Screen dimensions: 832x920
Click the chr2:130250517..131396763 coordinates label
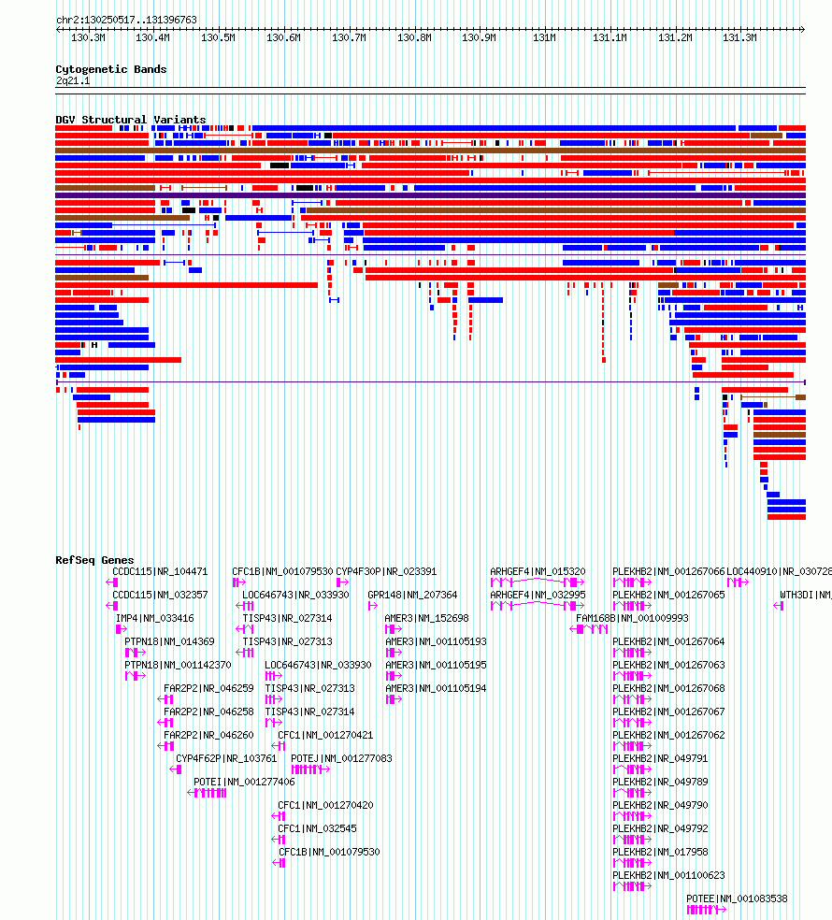(127, 20)
